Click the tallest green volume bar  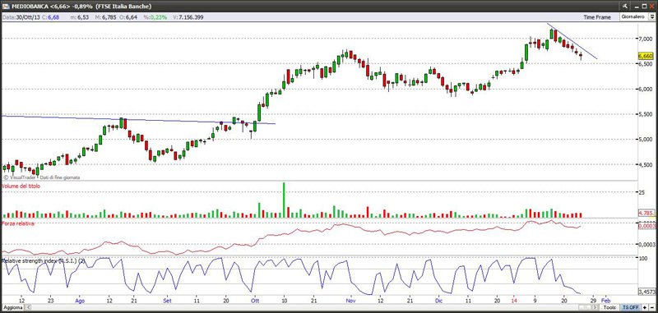[284, 200]
